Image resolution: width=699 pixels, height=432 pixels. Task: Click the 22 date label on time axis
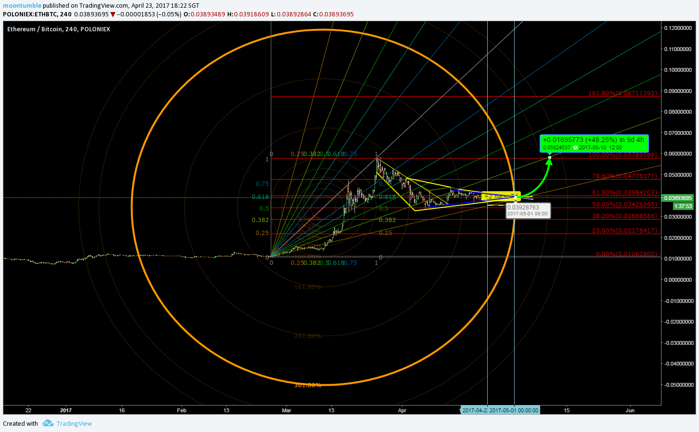[x=28, y=410]
